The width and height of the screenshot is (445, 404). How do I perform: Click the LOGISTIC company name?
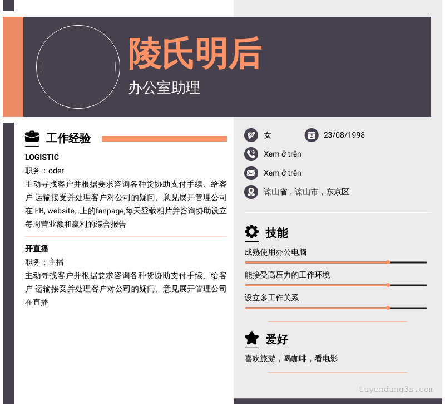(42, 157)
